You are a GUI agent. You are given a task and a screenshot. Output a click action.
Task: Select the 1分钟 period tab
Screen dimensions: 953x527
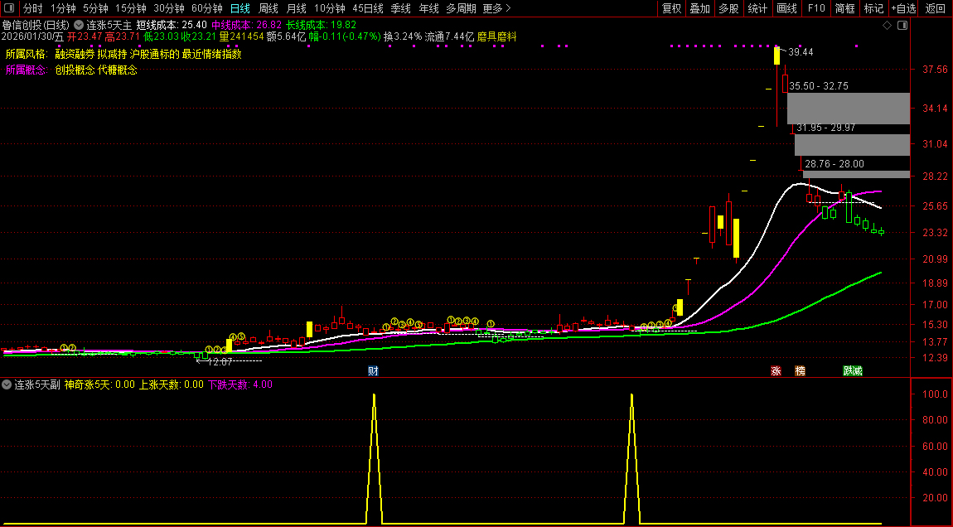coord(63,8)
